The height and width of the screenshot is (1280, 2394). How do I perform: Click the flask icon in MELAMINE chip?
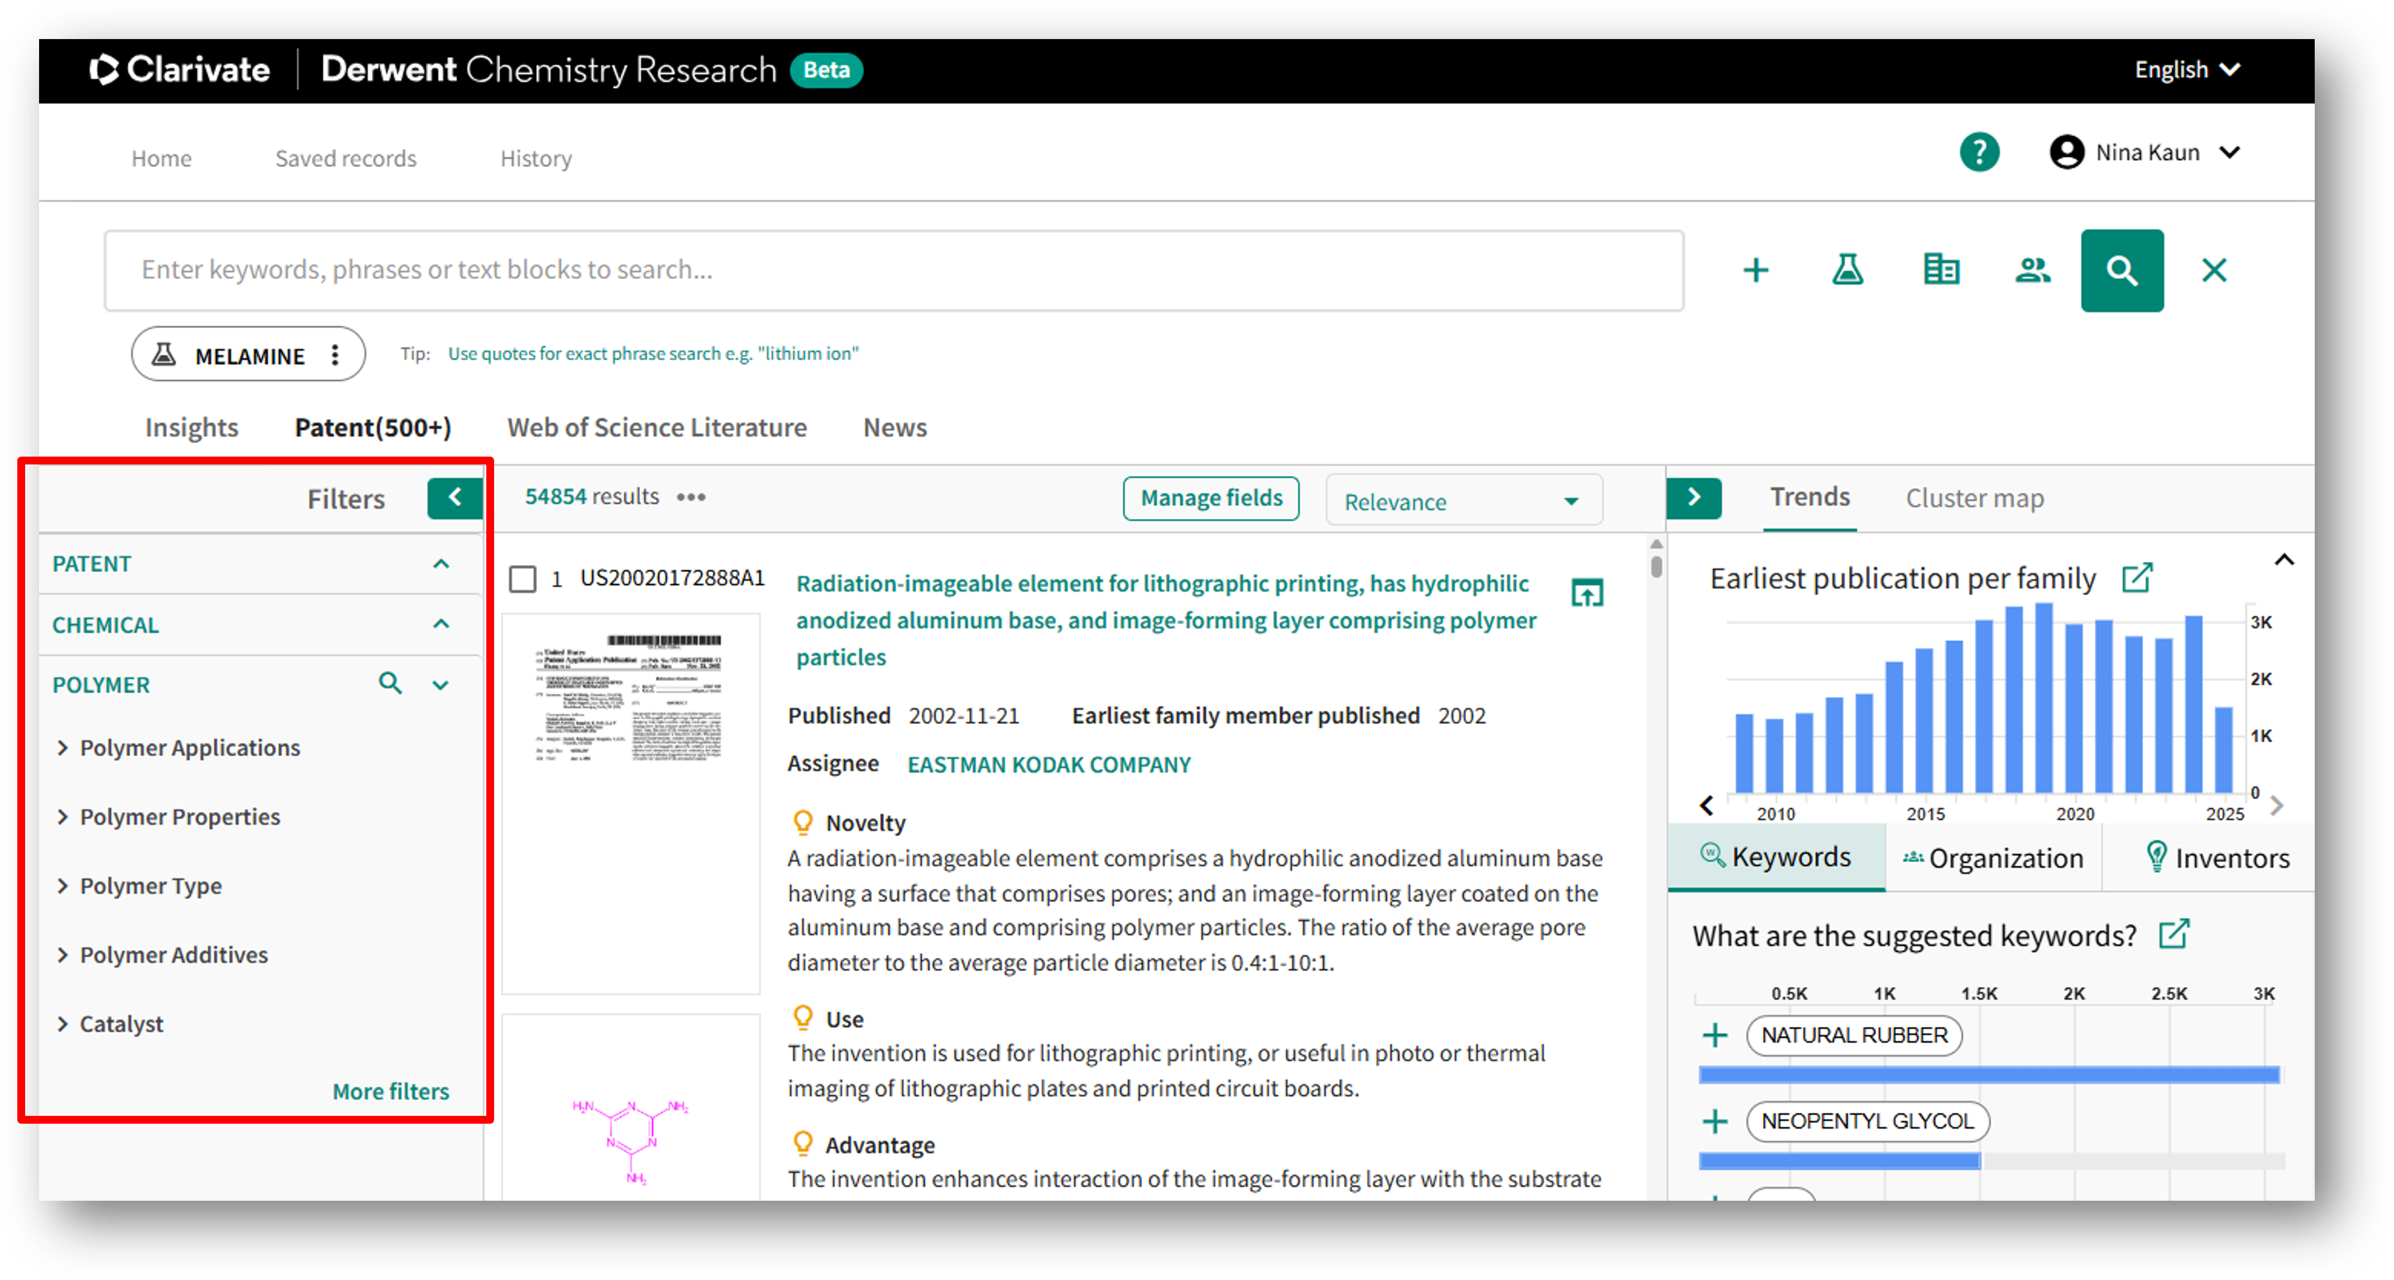(x=164, y=354)
